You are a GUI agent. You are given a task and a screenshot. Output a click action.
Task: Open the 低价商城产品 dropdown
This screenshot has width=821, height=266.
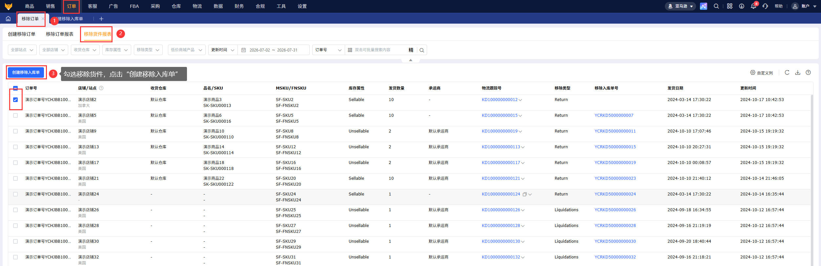tap(187, 50)
